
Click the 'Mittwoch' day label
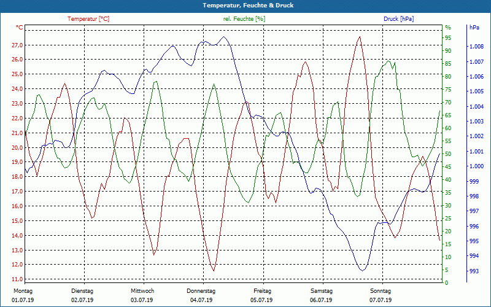(x=142, y=291)
